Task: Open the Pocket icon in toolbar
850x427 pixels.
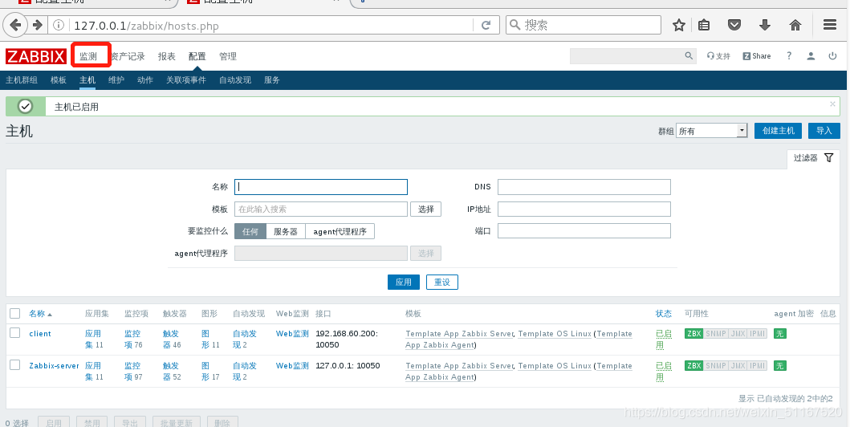Action: pyautogui.click(x=734, y=25)
